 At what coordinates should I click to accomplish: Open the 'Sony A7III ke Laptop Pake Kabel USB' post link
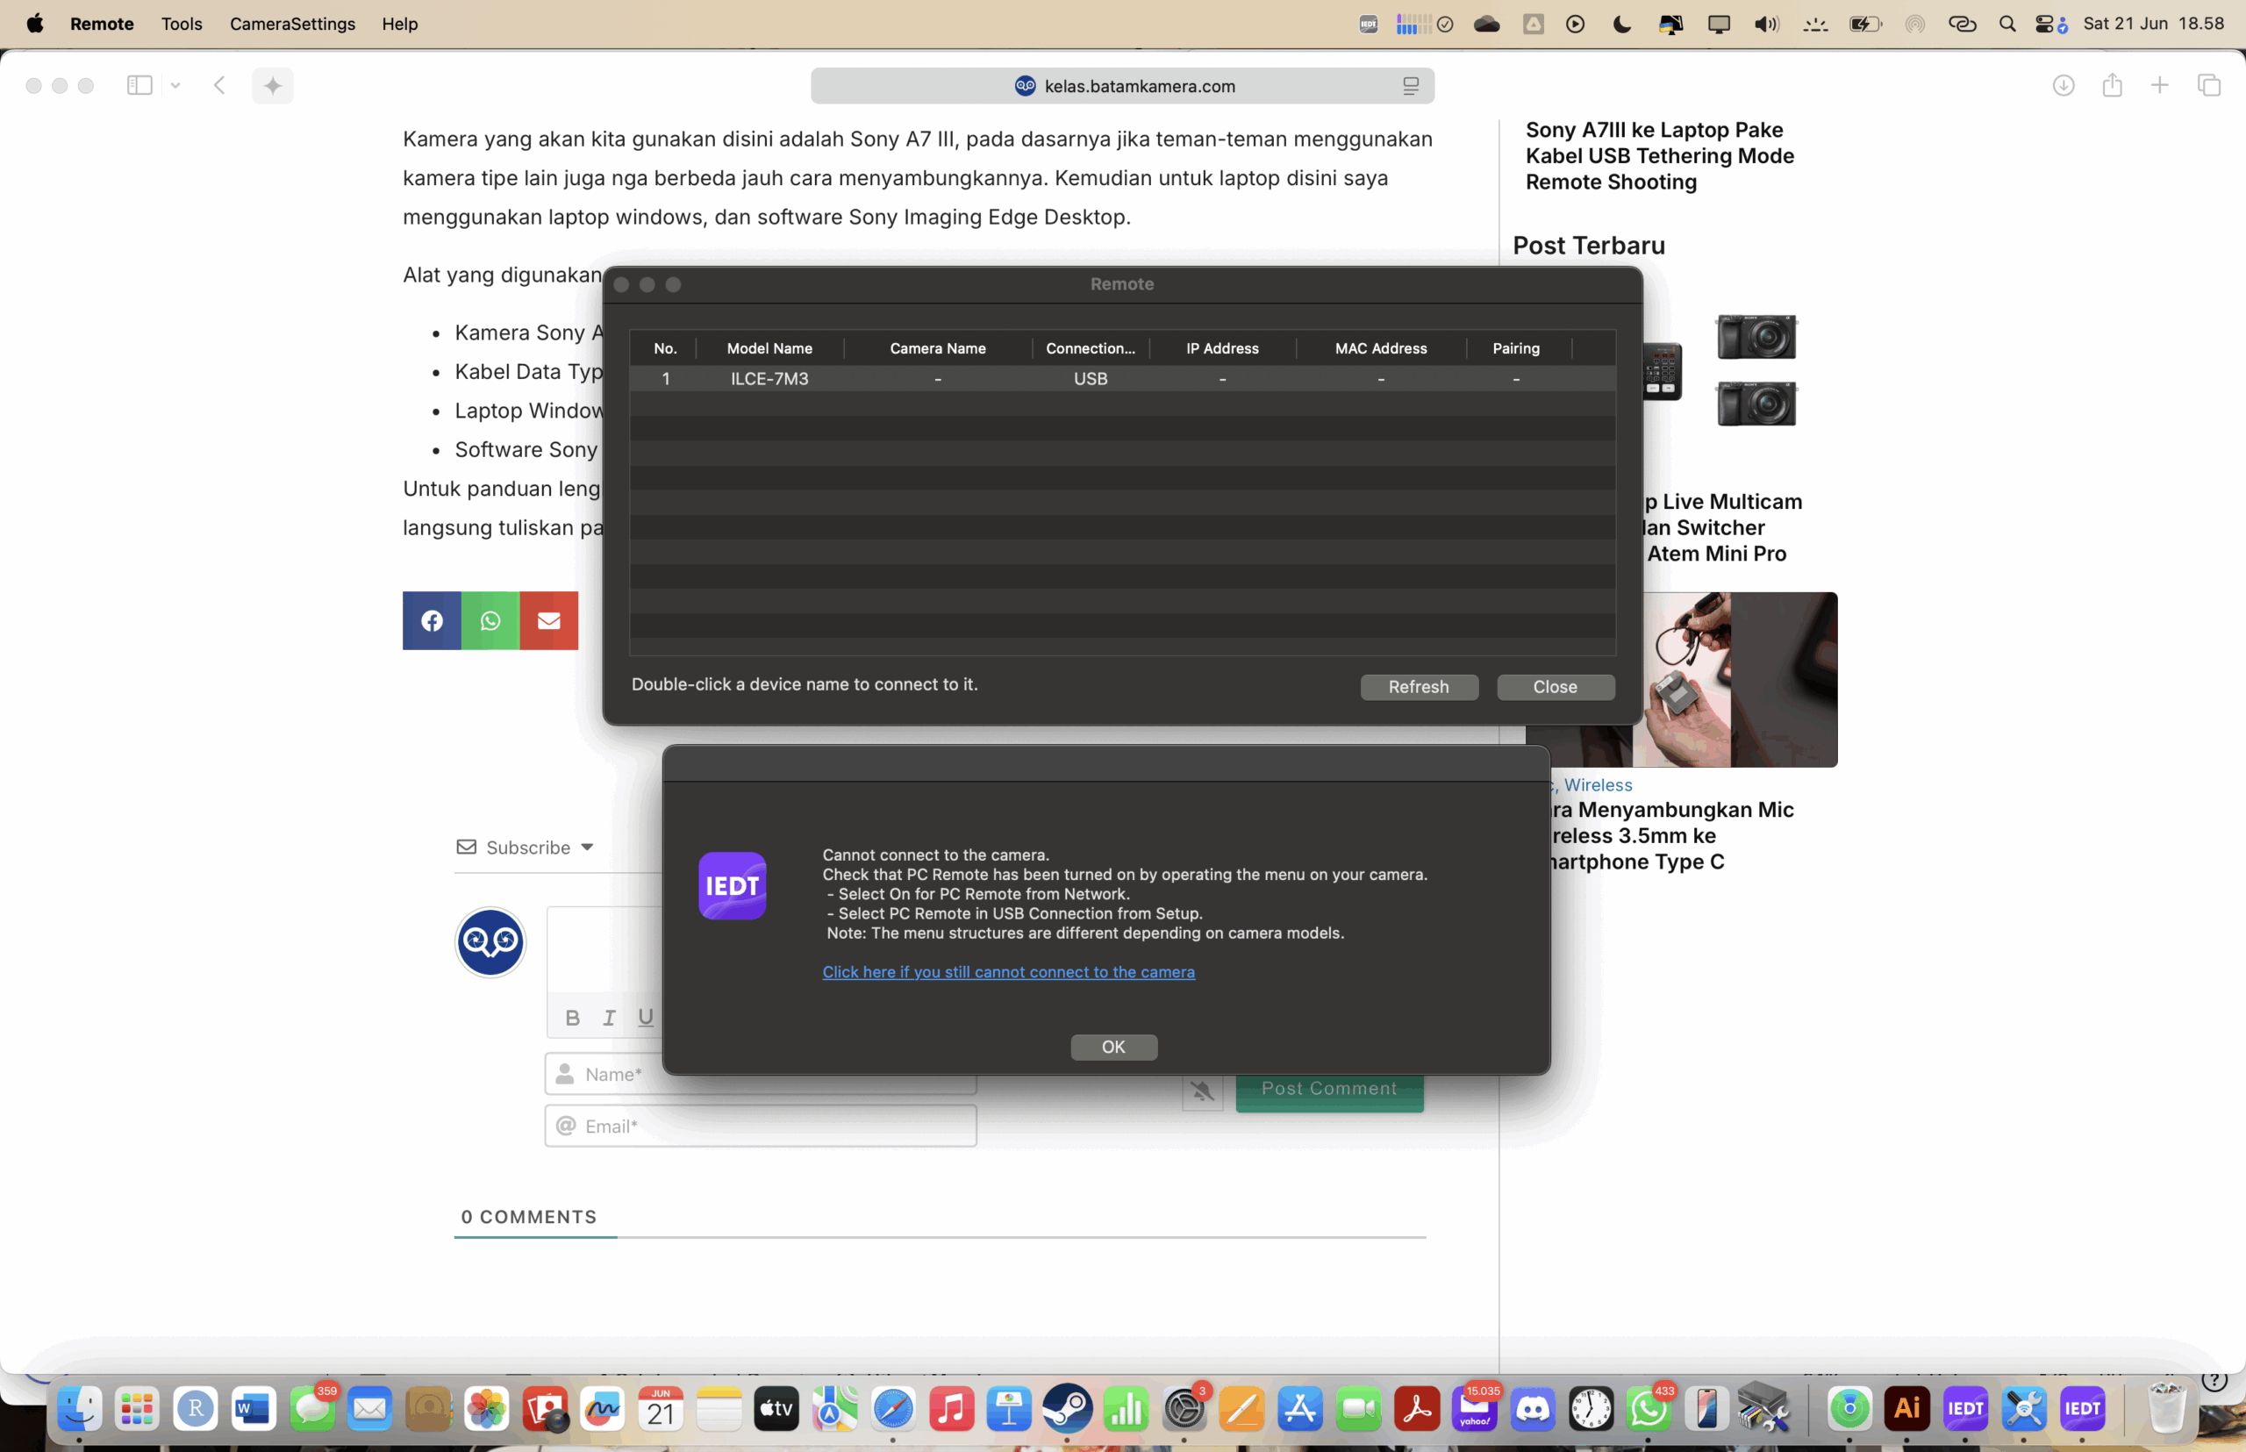(1660, 155)
